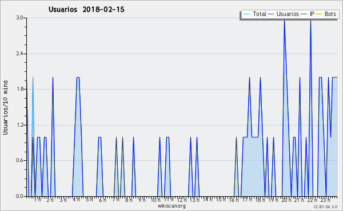
Task: Click the 'Total' legend entry
Action: pos(254,14)
